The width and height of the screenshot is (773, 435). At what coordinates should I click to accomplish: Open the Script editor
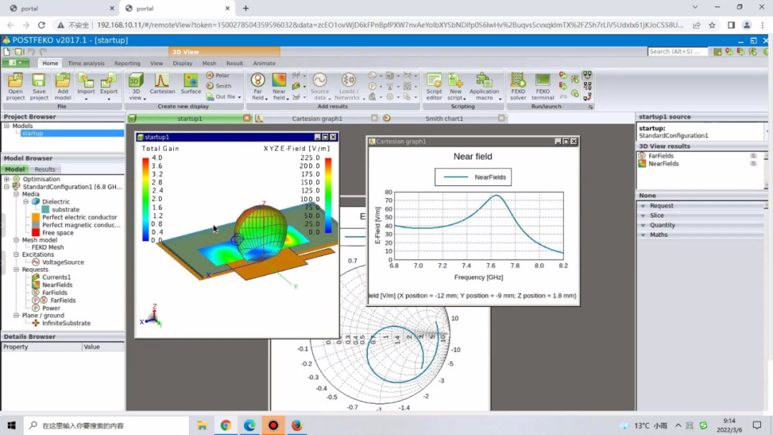click(x=434, y=87)
